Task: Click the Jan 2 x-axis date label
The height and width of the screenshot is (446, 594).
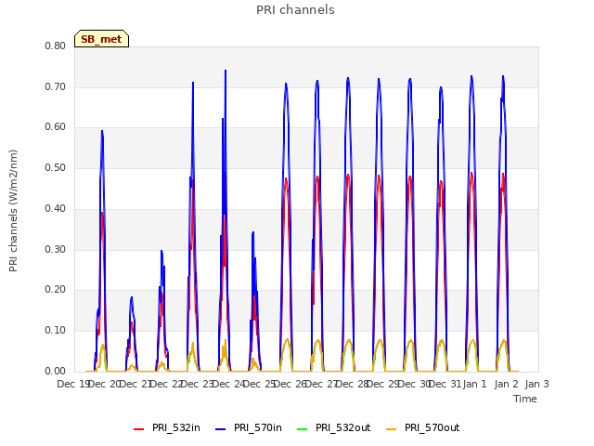Action: point(506,384)
